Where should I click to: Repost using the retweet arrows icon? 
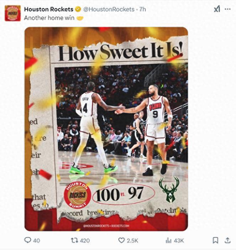click(74, 240)
